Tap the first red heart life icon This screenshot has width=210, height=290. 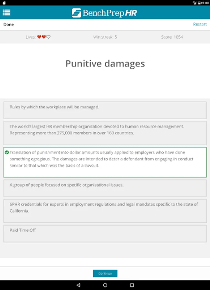(x=39, y=37)
